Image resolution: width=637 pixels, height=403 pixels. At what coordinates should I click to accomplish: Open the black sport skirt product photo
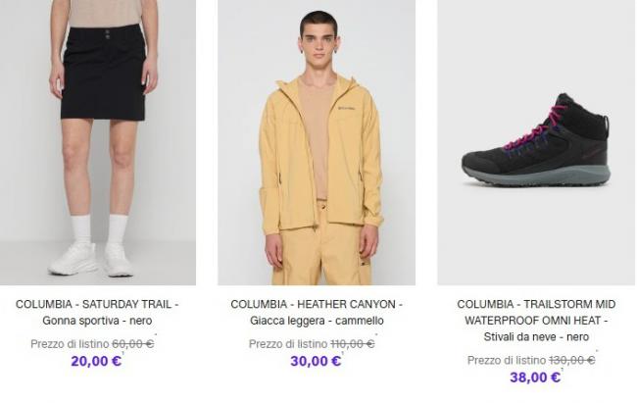(98, 142)
